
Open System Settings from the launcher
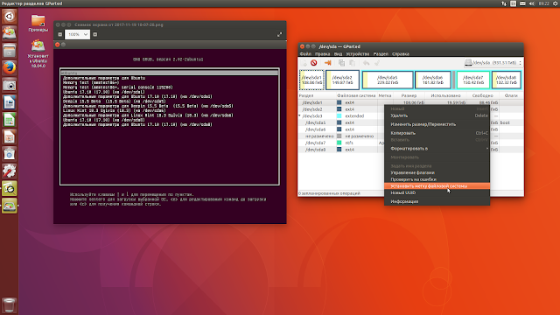click(10, 171)
